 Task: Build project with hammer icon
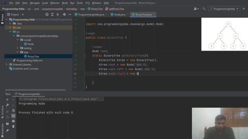pyautogui.click(x=204, y=8)
